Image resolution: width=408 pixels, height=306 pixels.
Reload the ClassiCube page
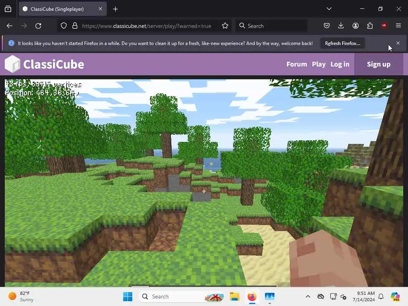click(x=38, y=26)
